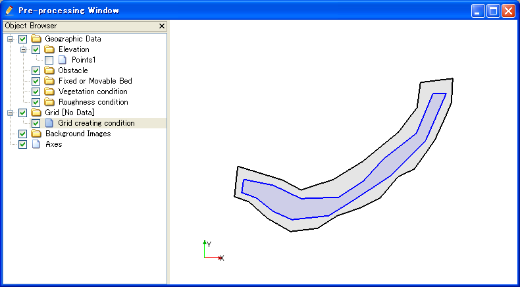This screenshot has height=287, width=520.
Task: Select Fixed or Movable Bed label
Action: [x=95, y=81]
